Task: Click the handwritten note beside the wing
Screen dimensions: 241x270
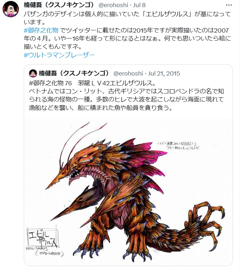Action: [x=179, y=146]
